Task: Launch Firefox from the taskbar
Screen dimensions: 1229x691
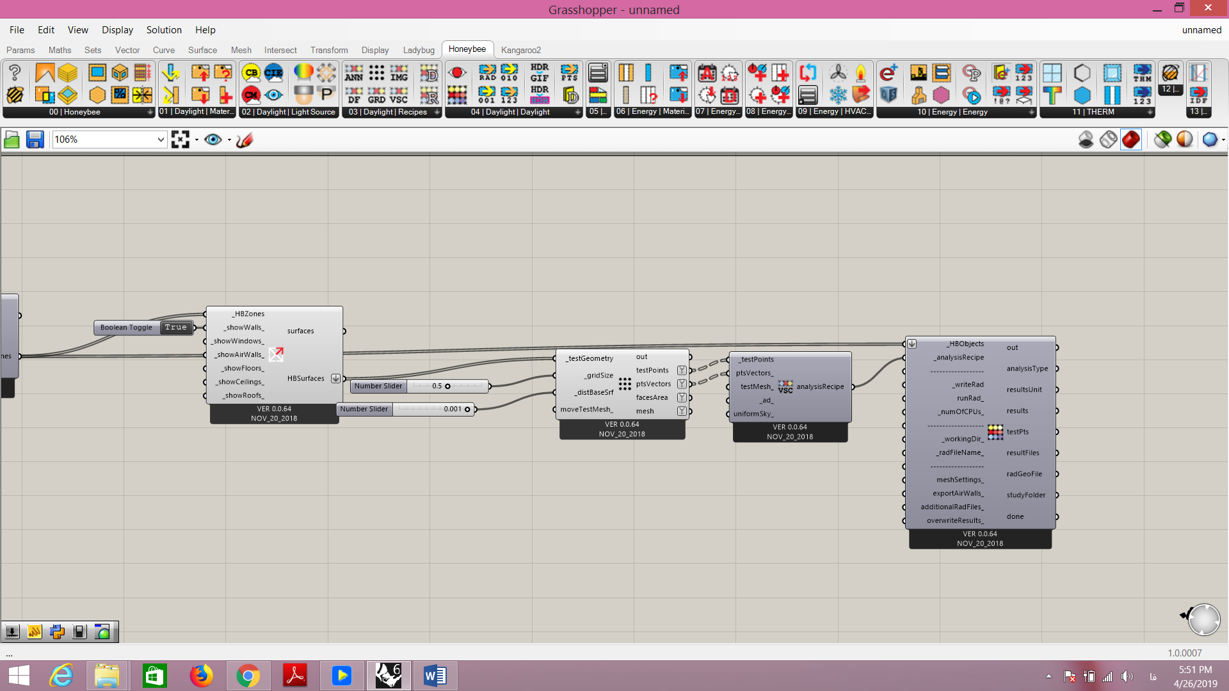Action: point(201,676)
